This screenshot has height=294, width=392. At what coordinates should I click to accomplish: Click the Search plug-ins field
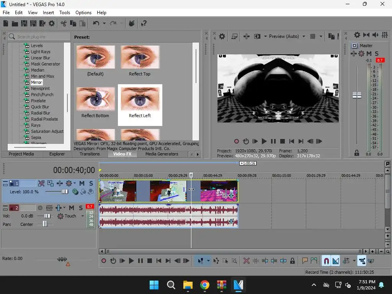point(39,37)
